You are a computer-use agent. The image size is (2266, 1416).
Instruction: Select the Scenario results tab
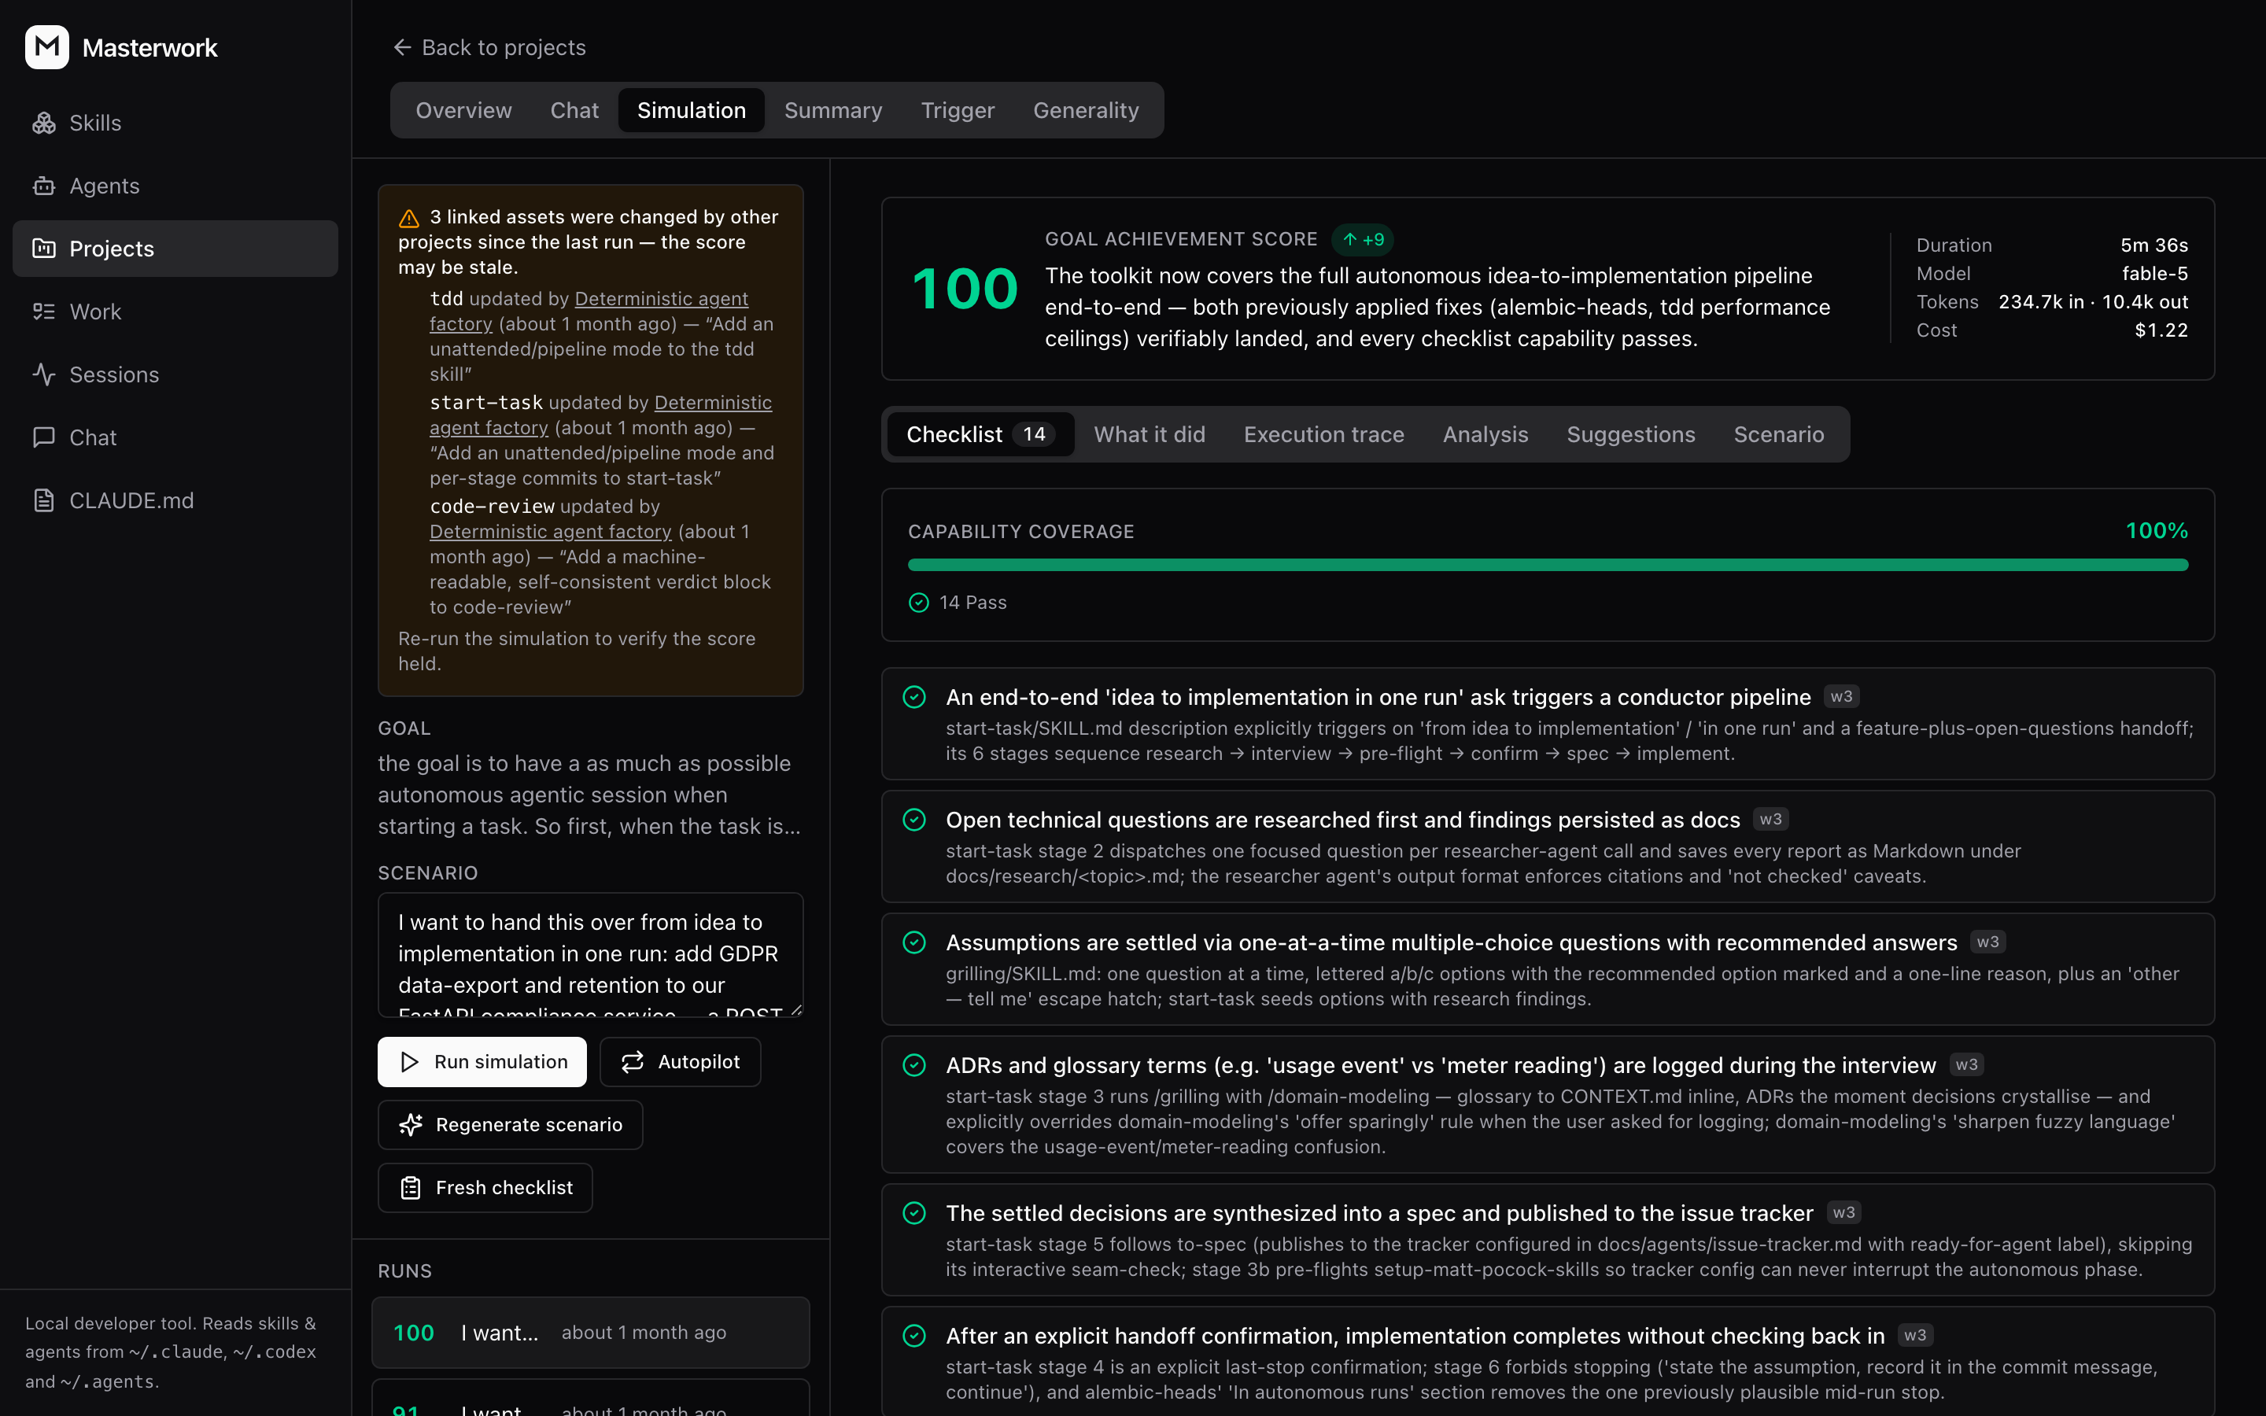pos(1778,434)
